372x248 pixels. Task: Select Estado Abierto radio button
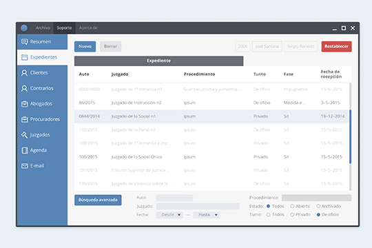point(292,206)
